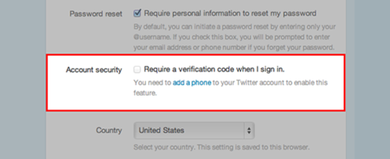The height and width of the screenshot is (159, 390).
Task: Click the "United States" text in dropdown
Action: tap(162, 130)
